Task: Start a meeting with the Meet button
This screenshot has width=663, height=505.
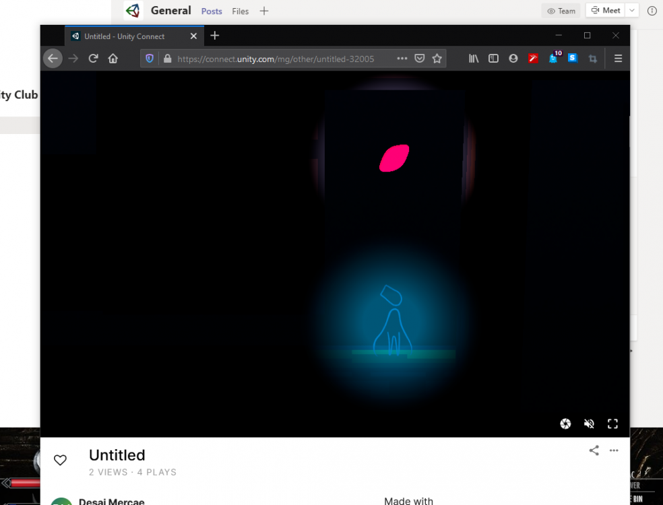Action: coord(605,11)
